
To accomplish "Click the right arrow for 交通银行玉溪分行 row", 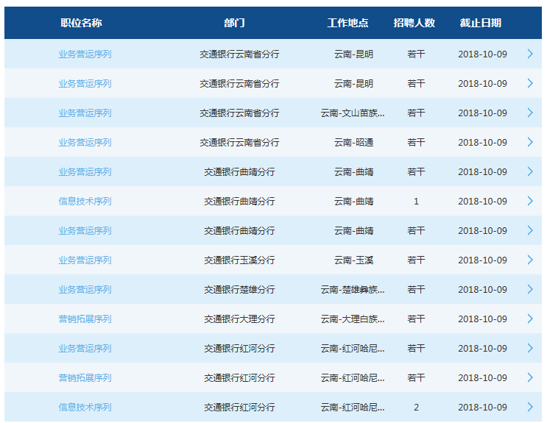I will 530,260.
